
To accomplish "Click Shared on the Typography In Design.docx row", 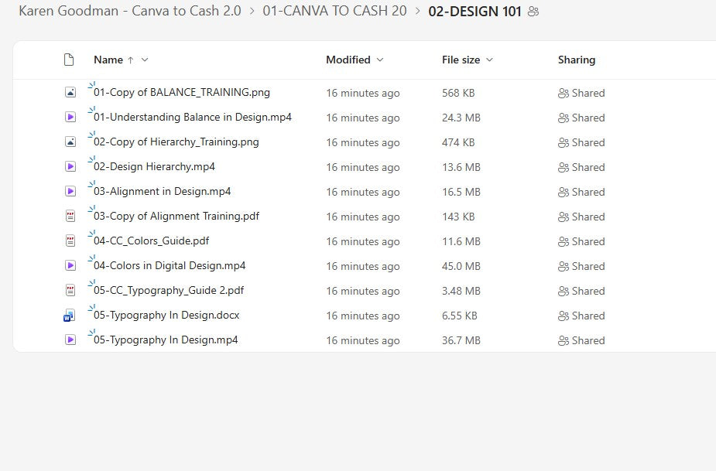I will coord(581,316).
